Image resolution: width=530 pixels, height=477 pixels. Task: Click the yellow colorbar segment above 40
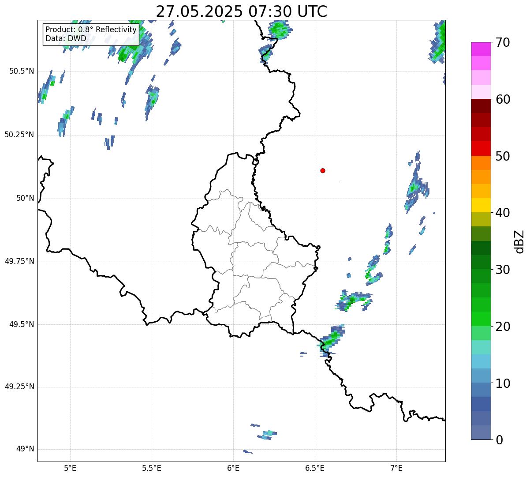point(481,205)
